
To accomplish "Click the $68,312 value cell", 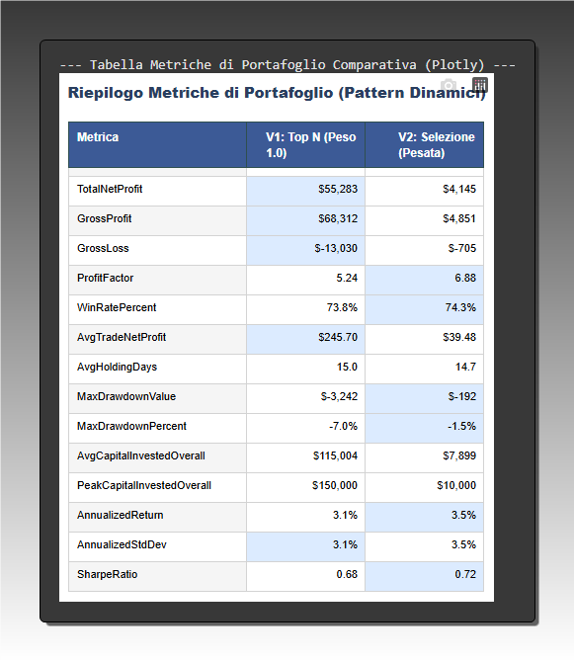I will point(305,221).
